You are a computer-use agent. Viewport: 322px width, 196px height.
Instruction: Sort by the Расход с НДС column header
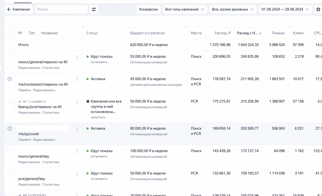(x=247, y=33)
